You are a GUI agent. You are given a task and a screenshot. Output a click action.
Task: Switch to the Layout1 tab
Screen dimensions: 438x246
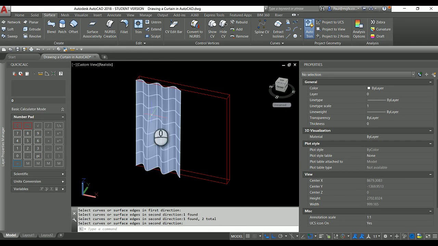tap(28, 235)
